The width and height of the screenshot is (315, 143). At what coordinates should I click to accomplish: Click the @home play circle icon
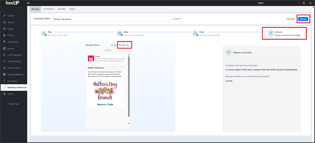(x=4, y=48)
